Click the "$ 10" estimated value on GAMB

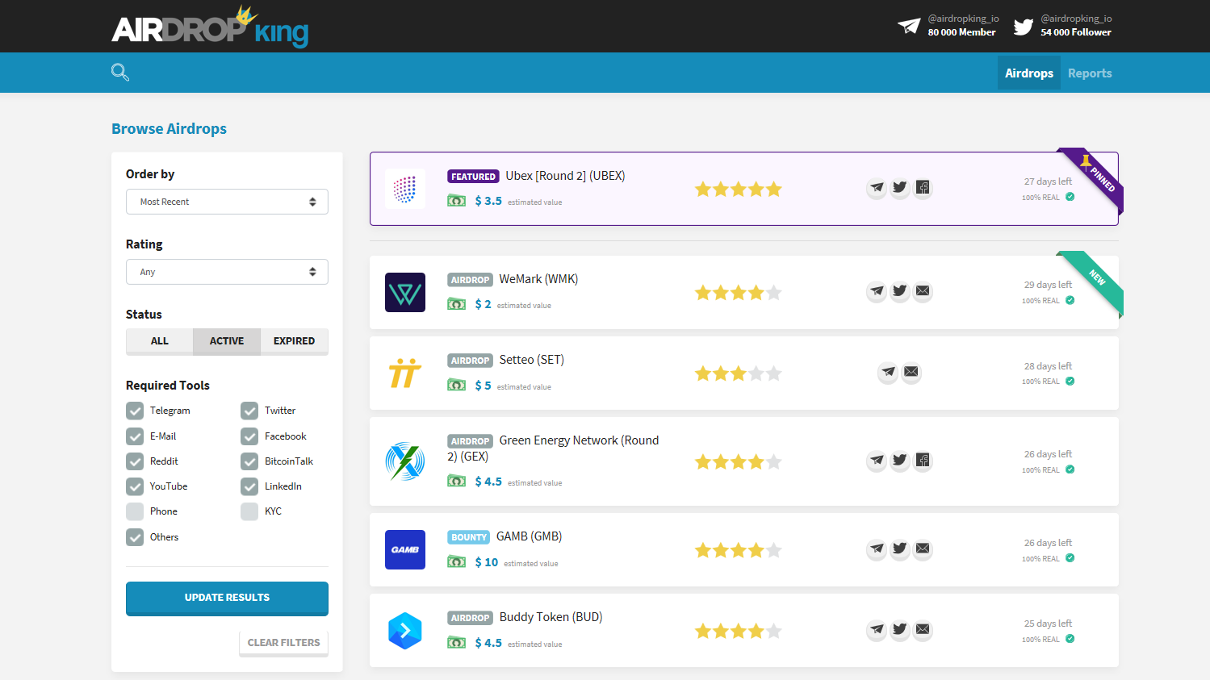(487, 562)
